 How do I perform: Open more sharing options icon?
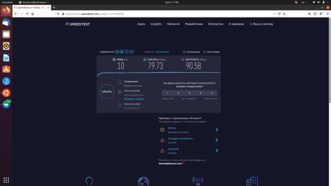point(131,52)
